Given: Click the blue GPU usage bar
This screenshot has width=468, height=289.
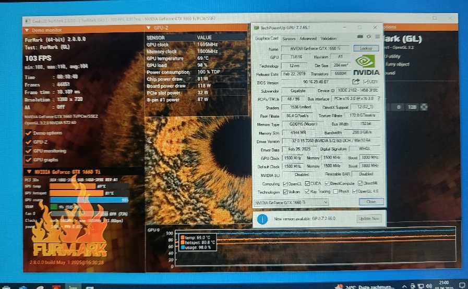Looking at the screenshot, I should point(89,200).
